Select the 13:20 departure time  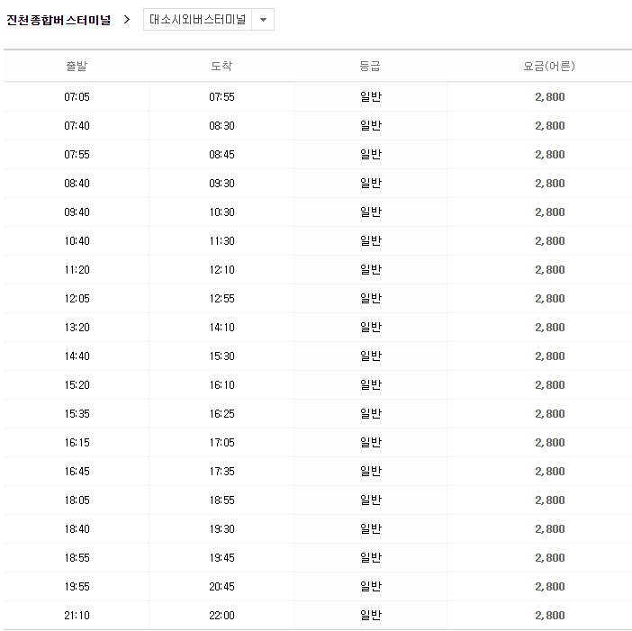[x=77, y=328]
